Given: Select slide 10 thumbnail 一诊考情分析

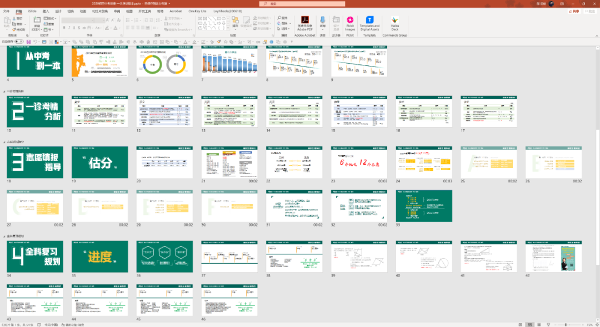Looking at the screenshot, I should coord(35,111).
